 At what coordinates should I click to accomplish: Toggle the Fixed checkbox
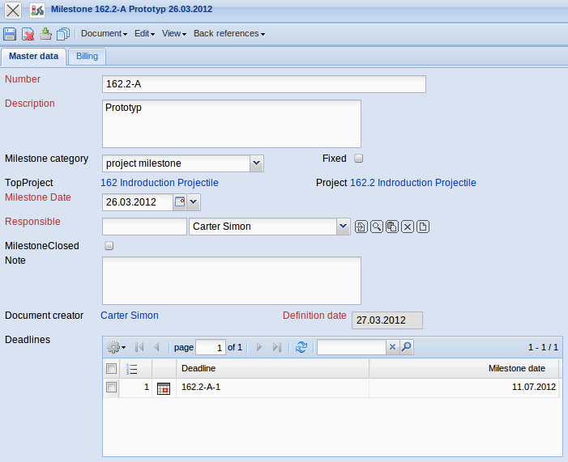pyautogui.click(x=359, y=159)
